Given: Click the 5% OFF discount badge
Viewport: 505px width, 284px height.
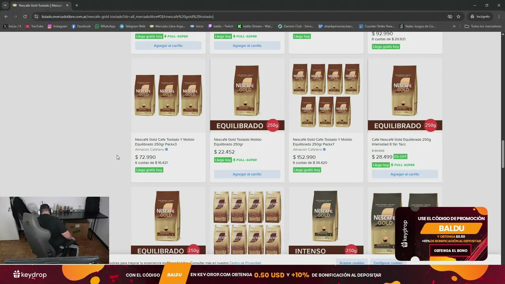Looking at the screenshot, I should pos(400,157).
